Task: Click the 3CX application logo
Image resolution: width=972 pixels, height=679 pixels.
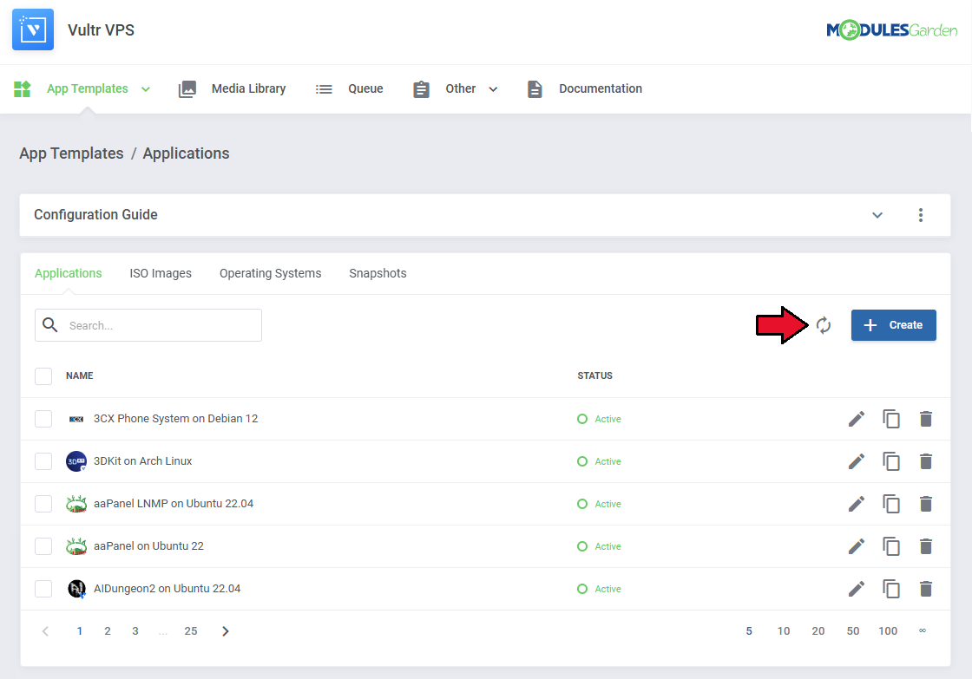Action: click(76, 420)
